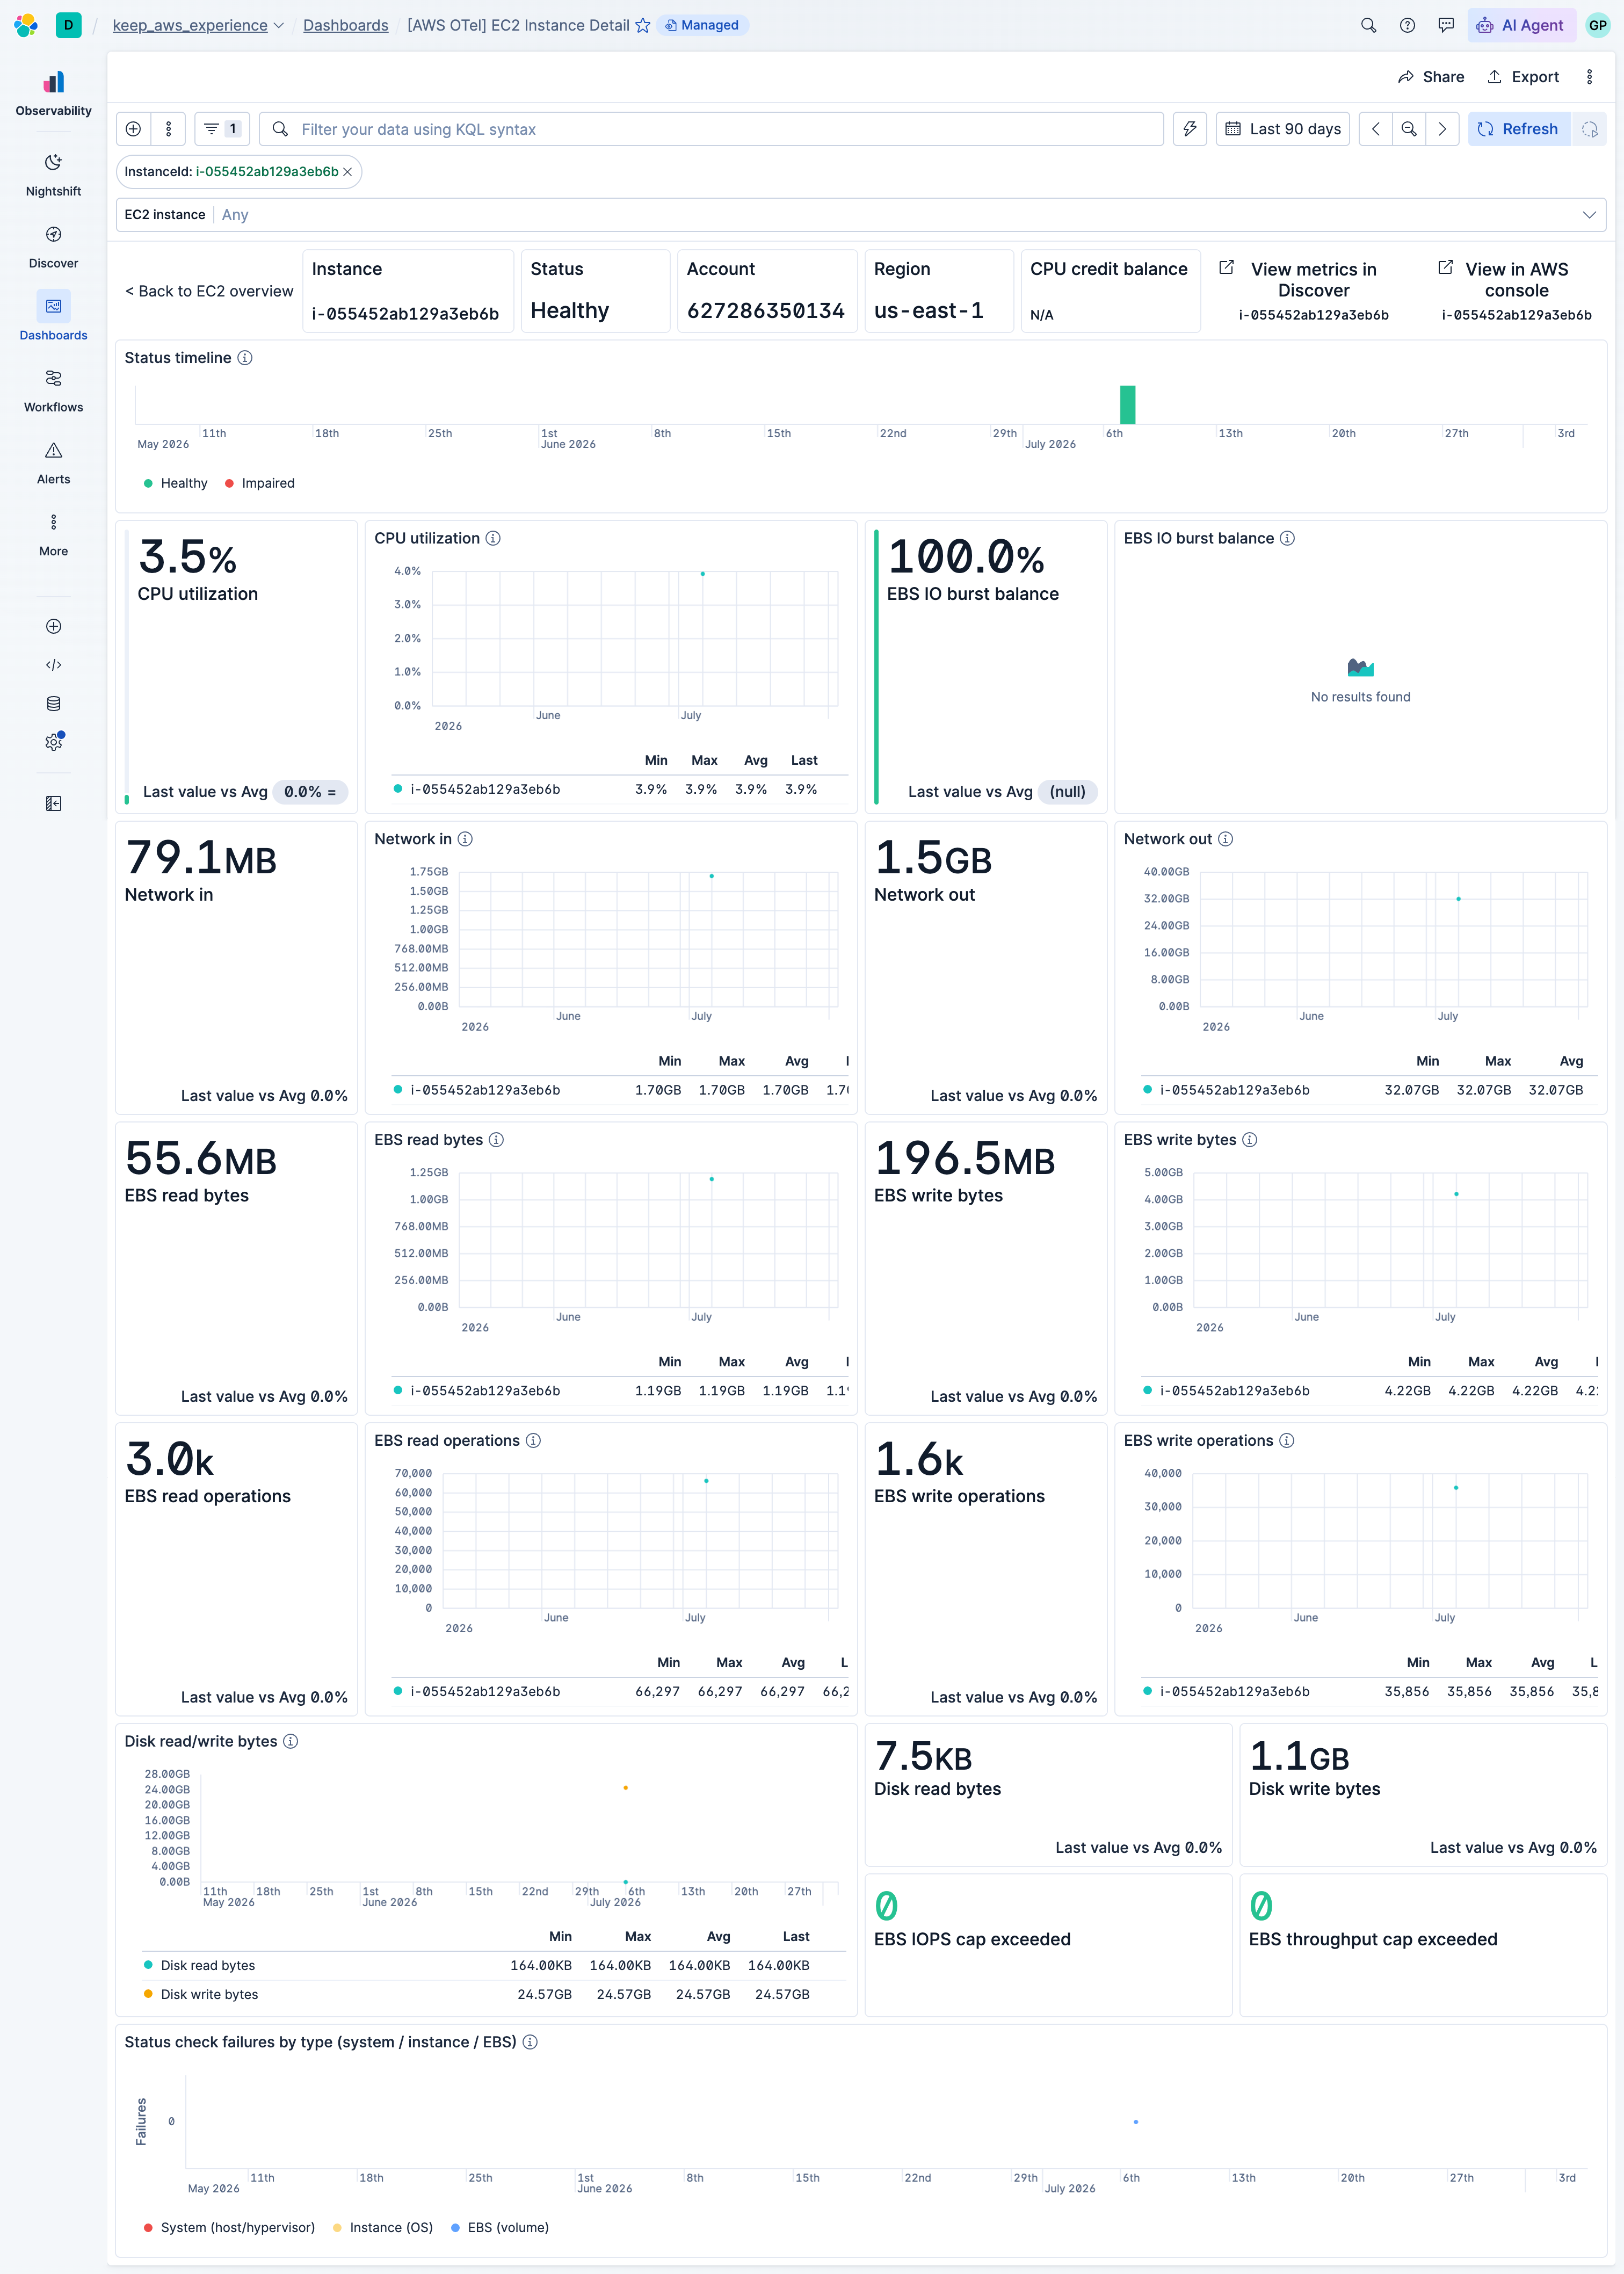Open the Last 90 days date picker

1283,129
